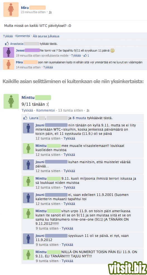The height and width of the screenshot is (275, 147).
Task: Open the '8 muuta' likers list
Action: tap(79, 118)
